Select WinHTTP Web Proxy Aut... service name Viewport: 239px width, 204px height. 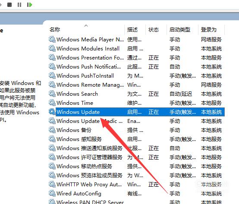point(89,185)
